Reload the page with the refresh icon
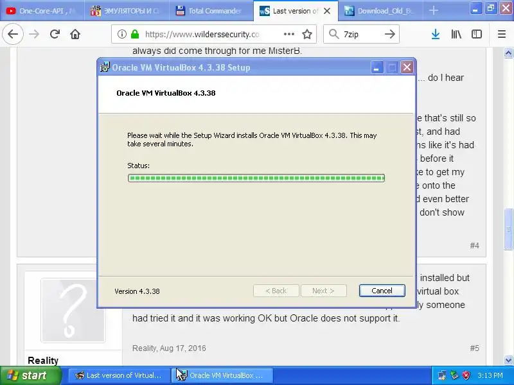Viewport: 514px width, 385px height. pyautogui.click(x=55, y=34)
